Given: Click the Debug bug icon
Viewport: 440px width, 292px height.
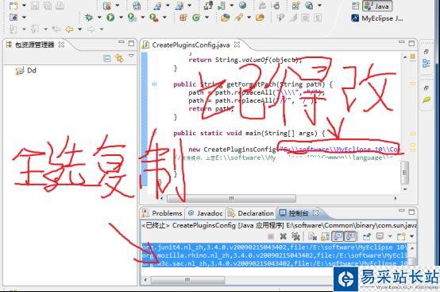Looking at the screenshot, I should point(89,18).
